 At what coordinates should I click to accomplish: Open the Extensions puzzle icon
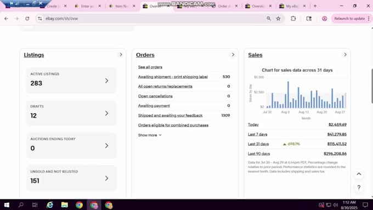[x=293, y=18]
